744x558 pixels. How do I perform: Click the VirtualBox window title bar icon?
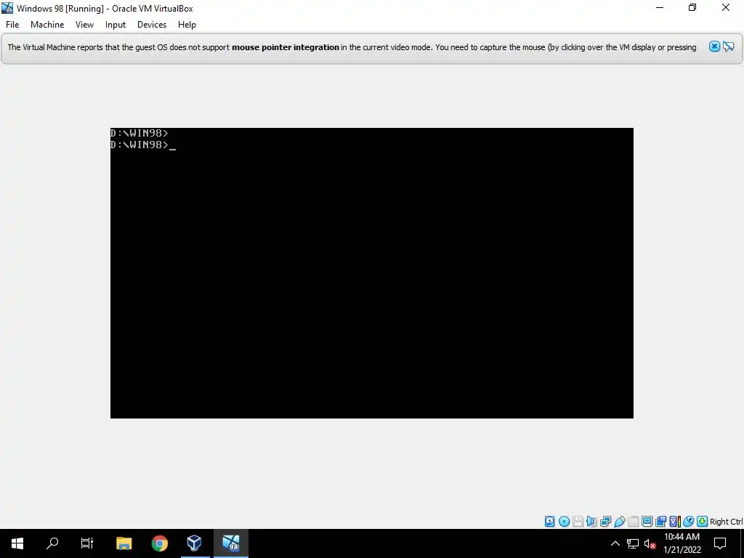(x=7, y=7)
